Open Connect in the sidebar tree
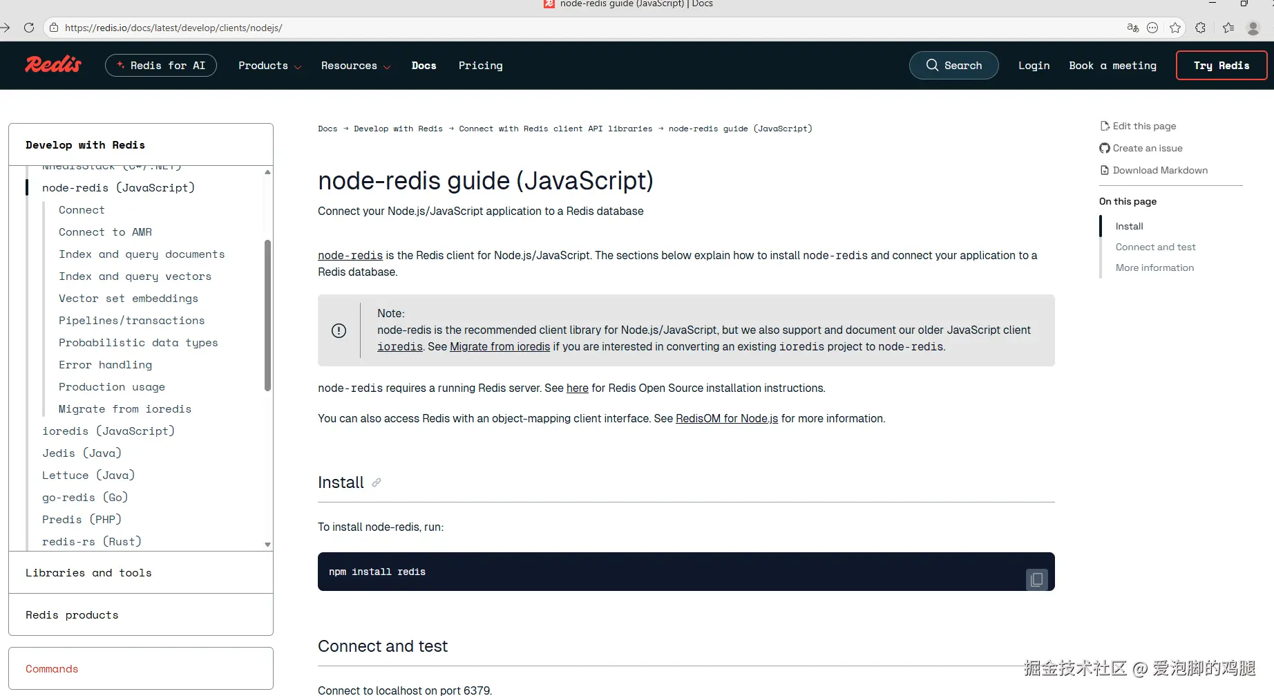1274x696 pixels. pos(82,210)
